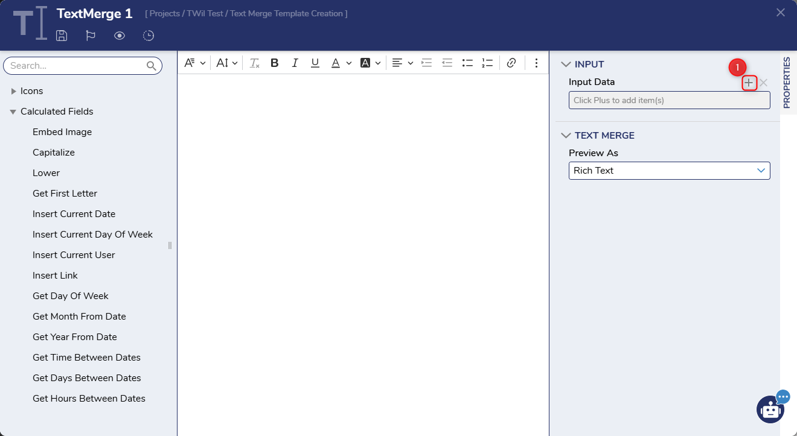Toggle bold formatting
The height and width of the screenshot is (436, 797).
pos(275,63)
